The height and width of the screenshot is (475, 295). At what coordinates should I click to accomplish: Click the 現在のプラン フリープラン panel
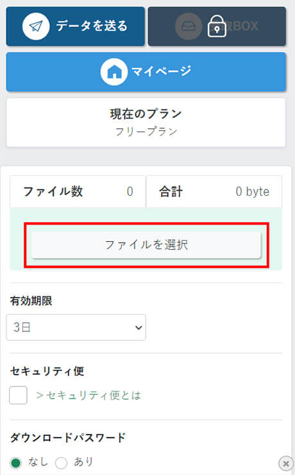[x=146, y=123]
